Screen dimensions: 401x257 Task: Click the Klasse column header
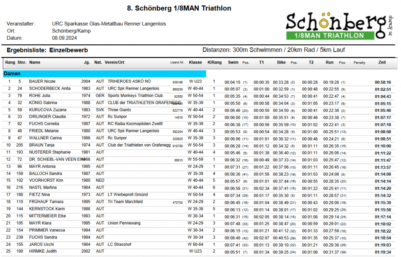[x=195, y=62]
